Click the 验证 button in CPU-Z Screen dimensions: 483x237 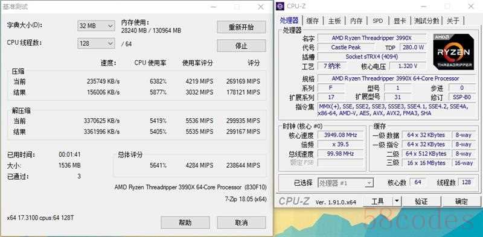[x=421, y=201]
